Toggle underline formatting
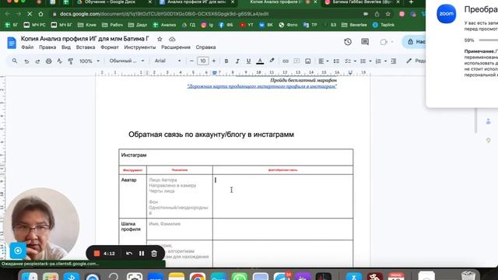This screenshot has width=498, height=280. [x=248, y=61]
